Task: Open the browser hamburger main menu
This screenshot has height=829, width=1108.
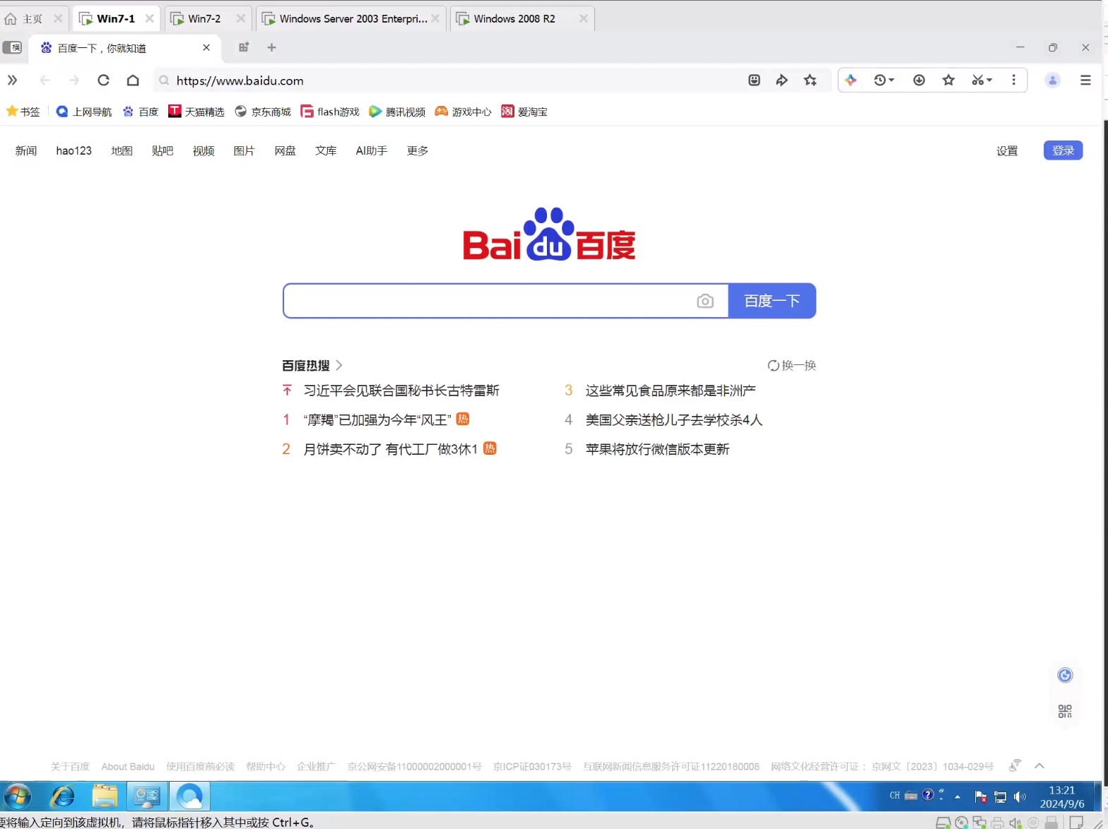Action: (1085, 80)
